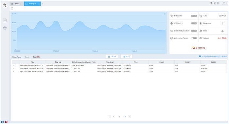Click the Data Deduplication icon
The width and height of the screenshot is (229, 124).
pyautogui.click(x=172, y=31)
